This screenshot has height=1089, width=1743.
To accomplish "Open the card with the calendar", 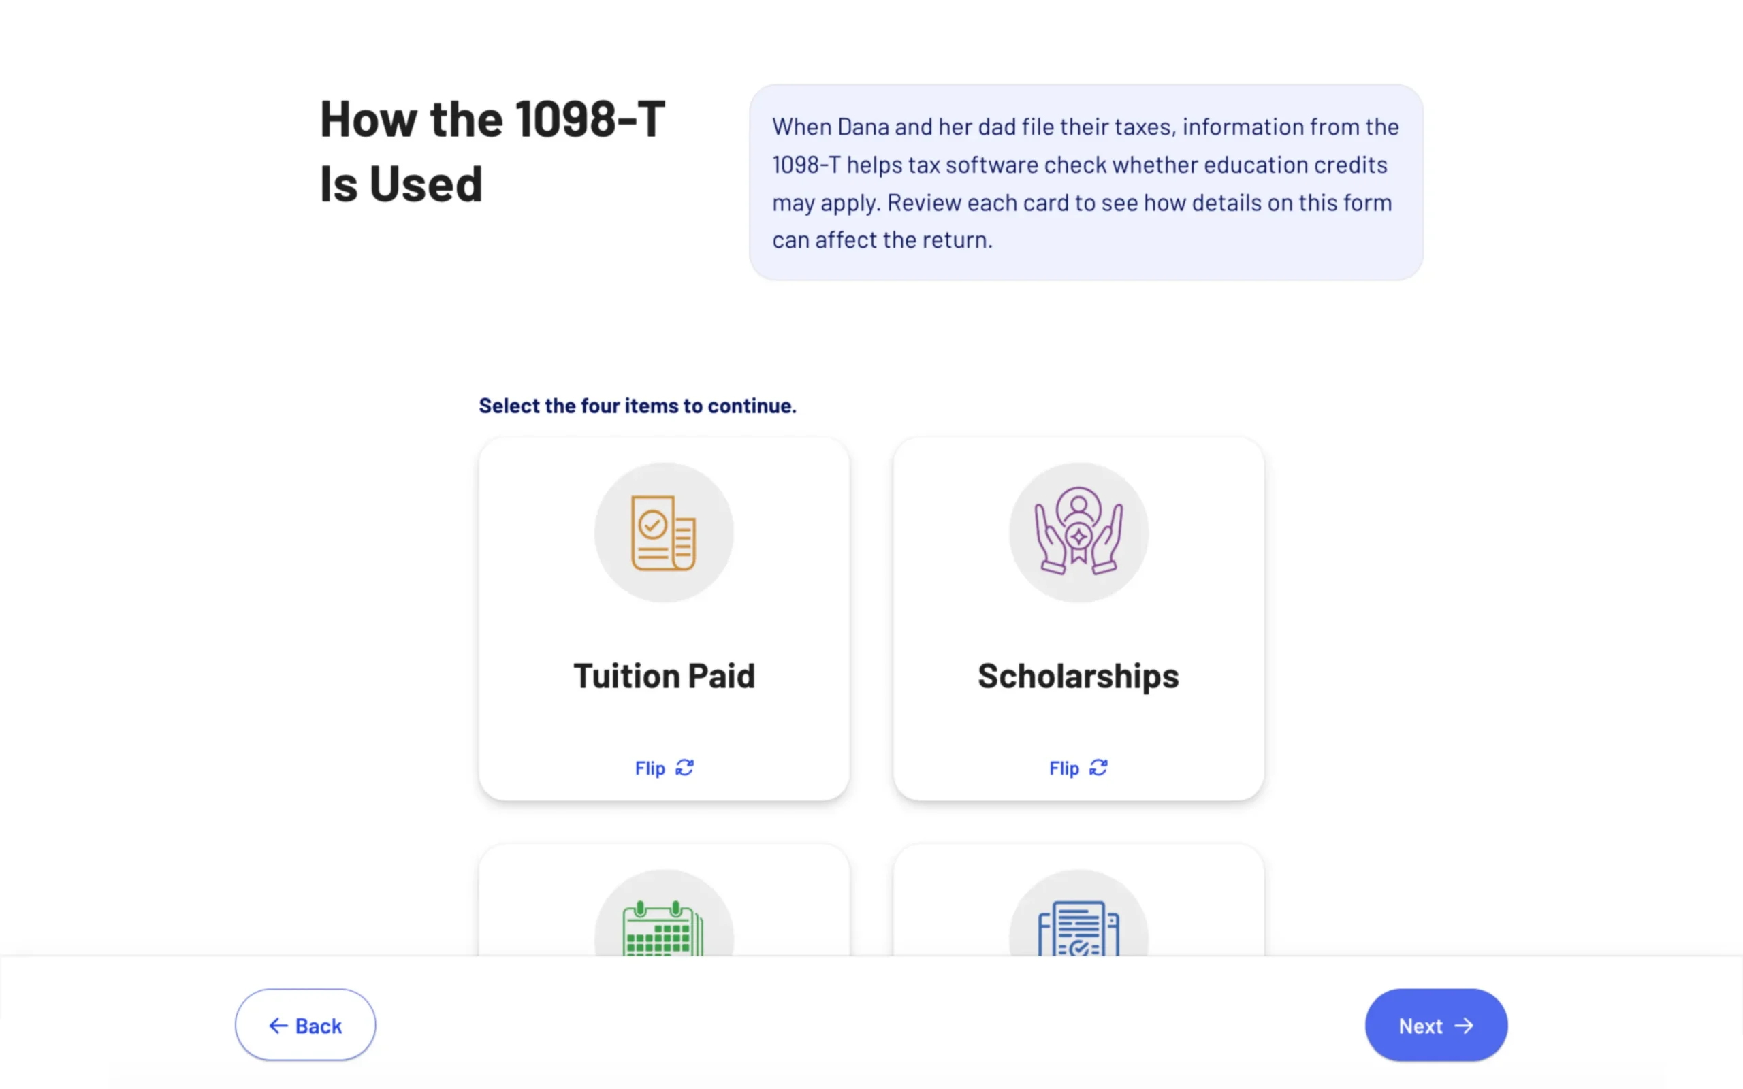I will coord(663,900).
